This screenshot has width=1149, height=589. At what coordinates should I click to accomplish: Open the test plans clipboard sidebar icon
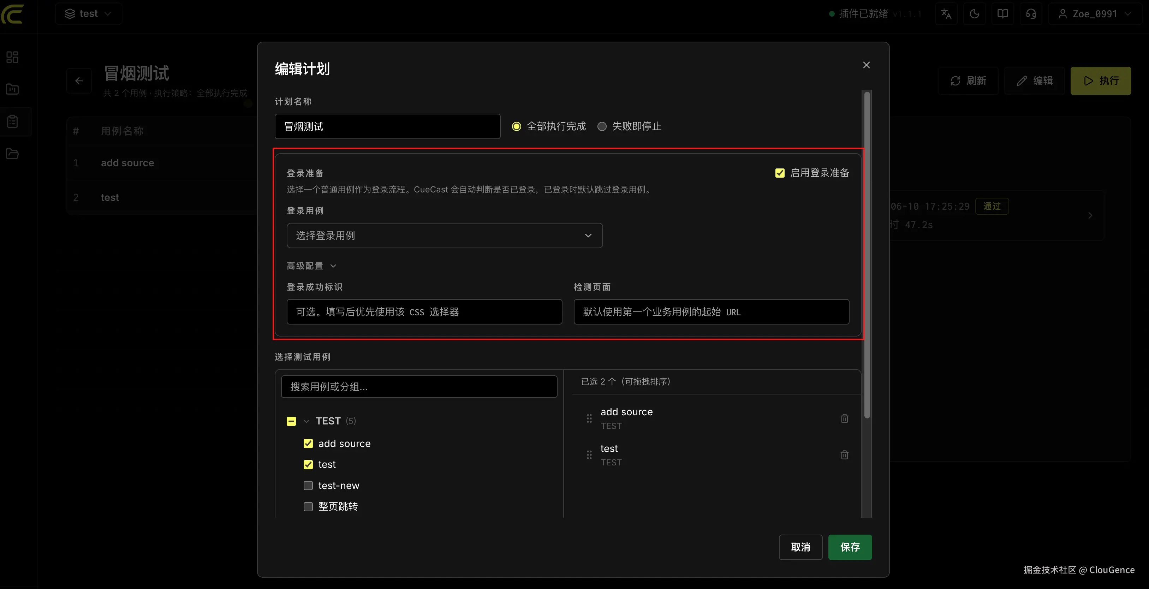point(12,121)
